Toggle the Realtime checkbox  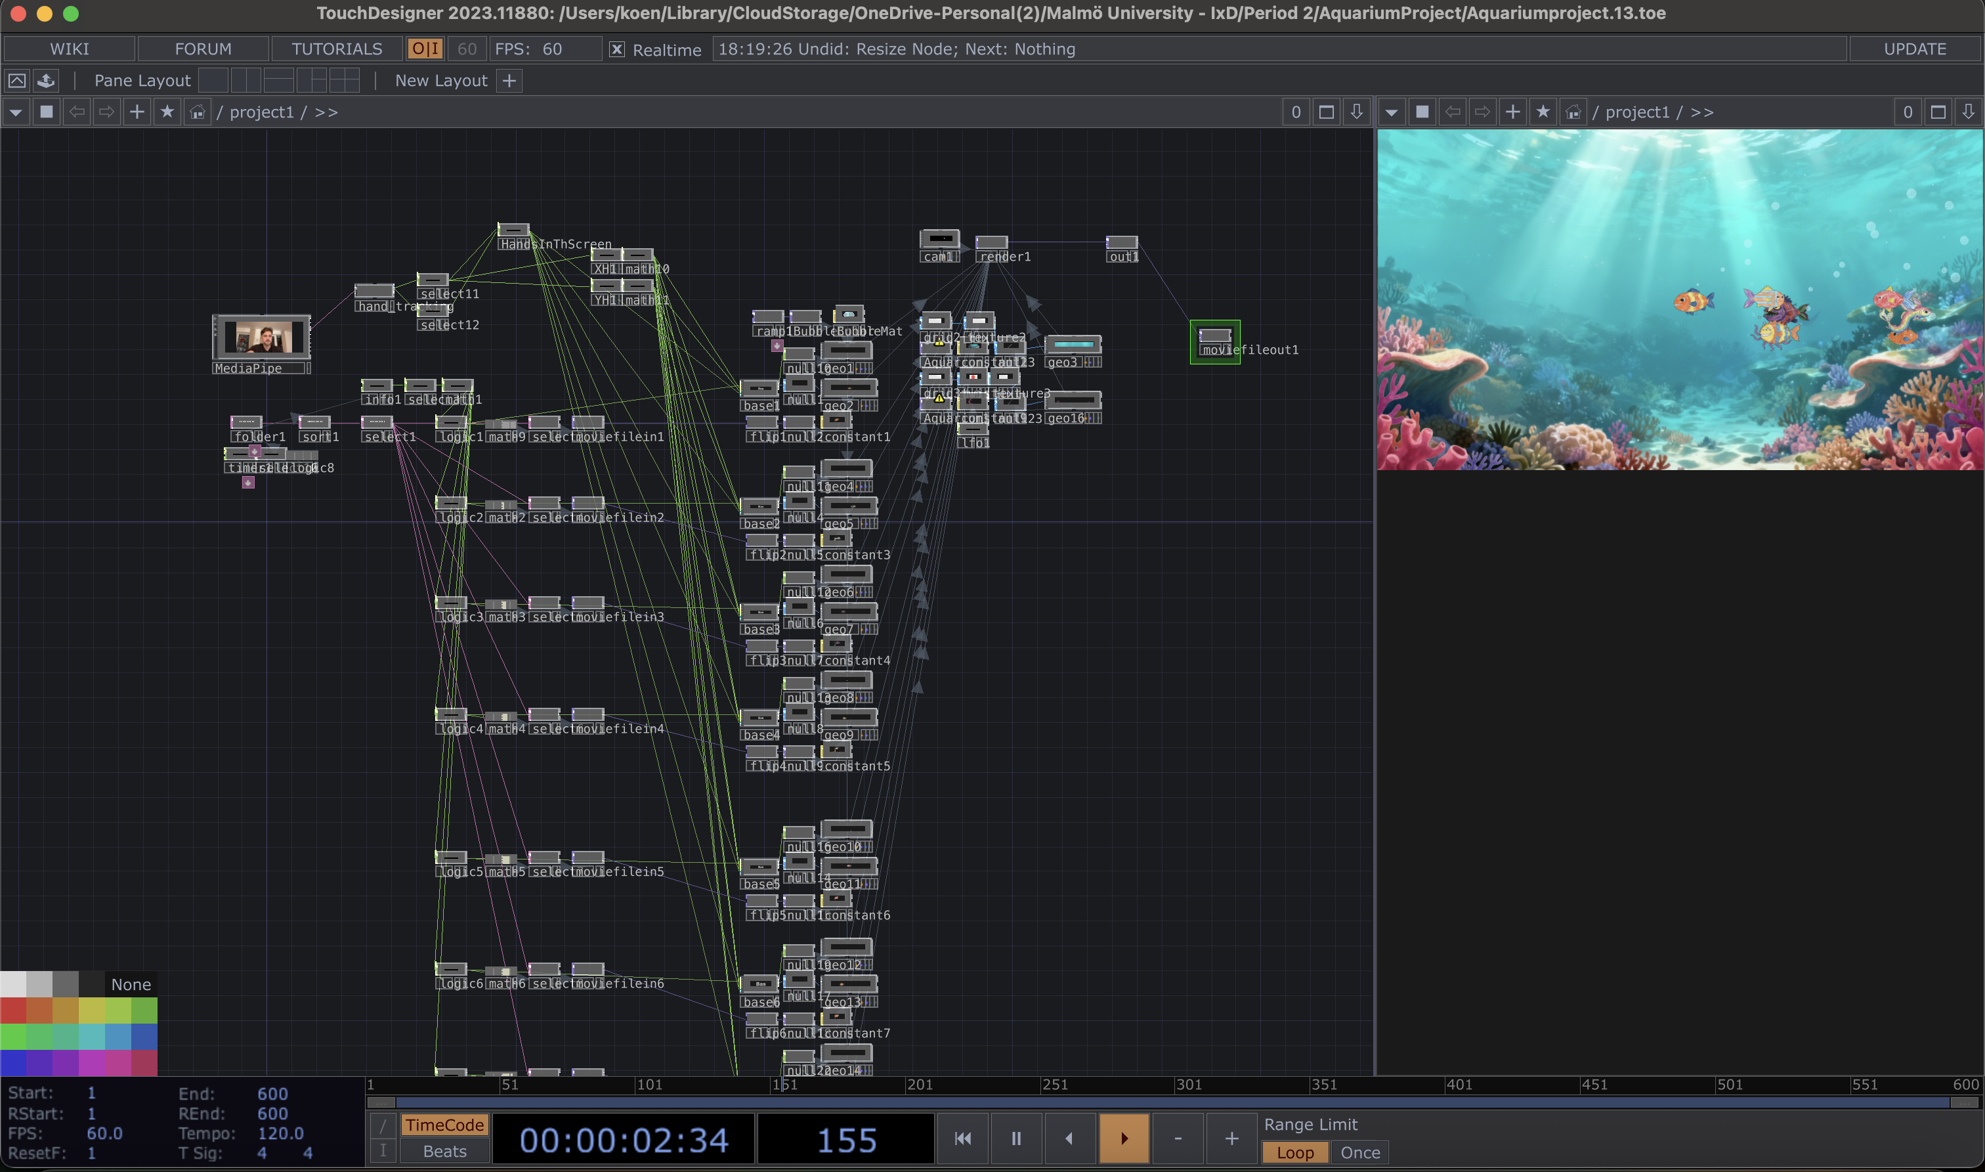coord(618,49)
